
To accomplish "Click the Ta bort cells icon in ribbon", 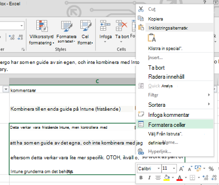I will point(121,25).
